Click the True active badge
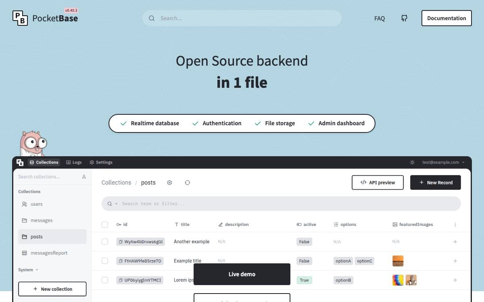Image resolution: width=484 pixels, height=302 pixels. [x=304, y=280]
